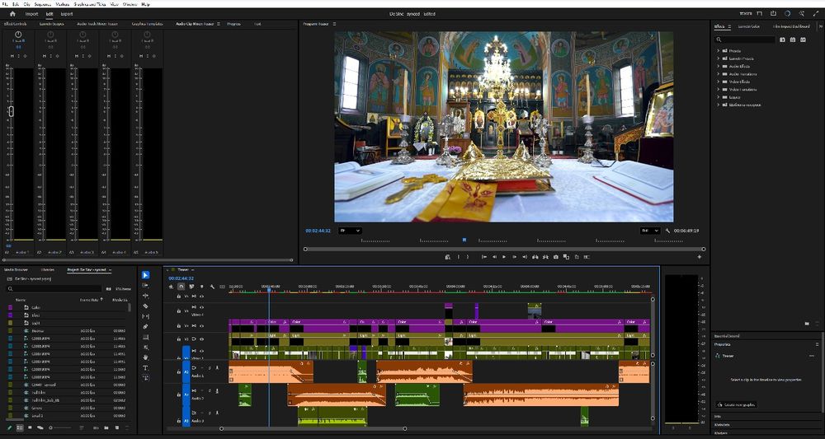Click Create new graphic button
Image resolution: width=825 pixels, height=439 pixels.
point(737,404)
